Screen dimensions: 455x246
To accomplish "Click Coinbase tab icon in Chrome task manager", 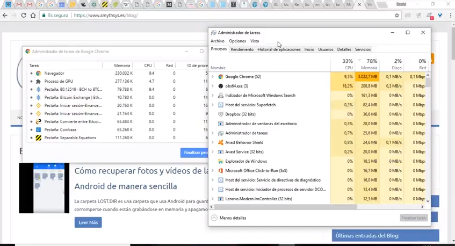I will point(38,129).
